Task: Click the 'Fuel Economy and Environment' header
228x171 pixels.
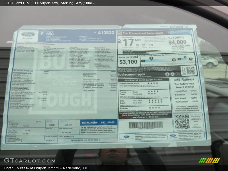Action: tap(143, 33)
